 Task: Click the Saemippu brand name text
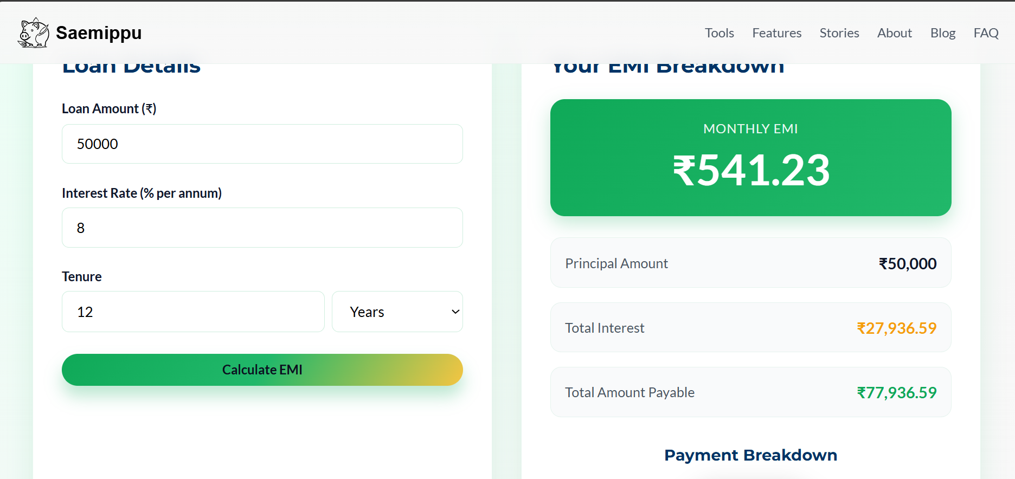tap(98, 33)
